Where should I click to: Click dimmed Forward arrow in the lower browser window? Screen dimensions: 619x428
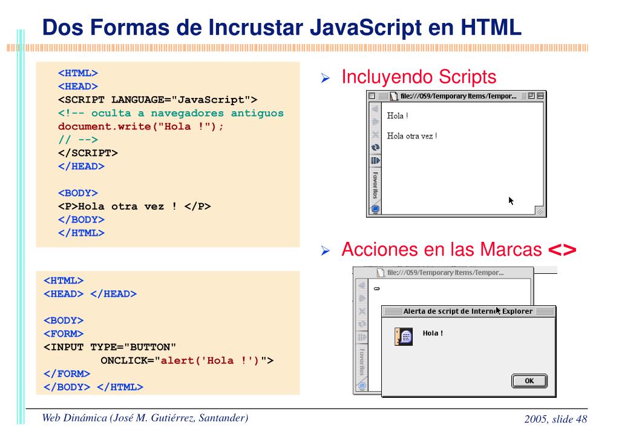pos(362,298)
